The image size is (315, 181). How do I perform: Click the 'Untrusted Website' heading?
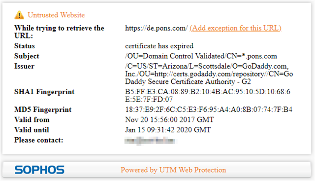pyautogui.click(x=56, y=15)
